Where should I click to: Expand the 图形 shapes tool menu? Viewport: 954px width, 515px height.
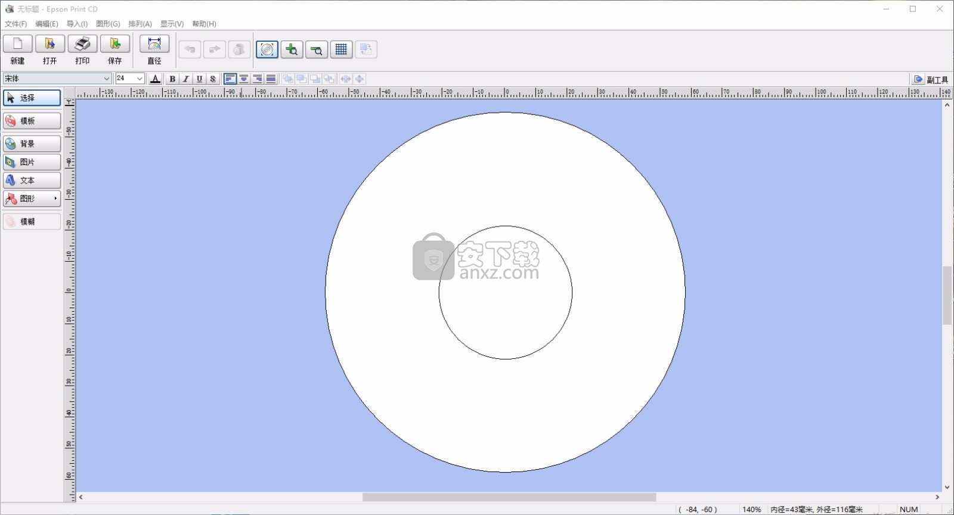pyautogui.click(x=32, y=198)
